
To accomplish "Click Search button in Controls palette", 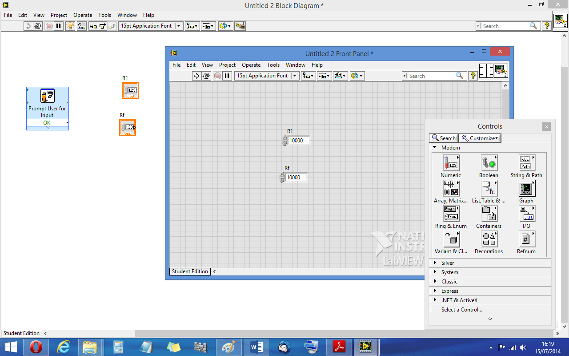I will point(444,138).
